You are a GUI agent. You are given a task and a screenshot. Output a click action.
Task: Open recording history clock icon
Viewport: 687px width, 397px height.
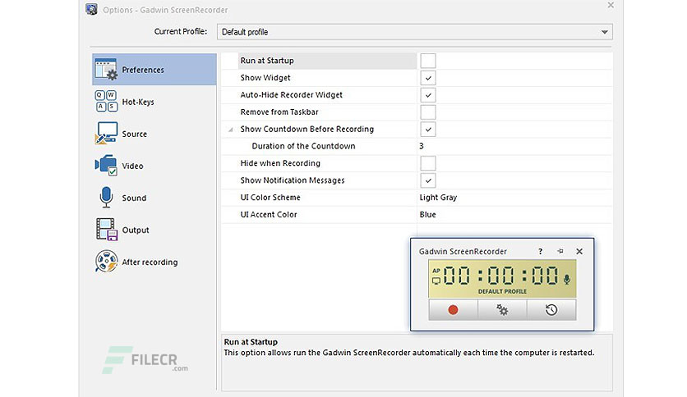[x=551, y=310]
